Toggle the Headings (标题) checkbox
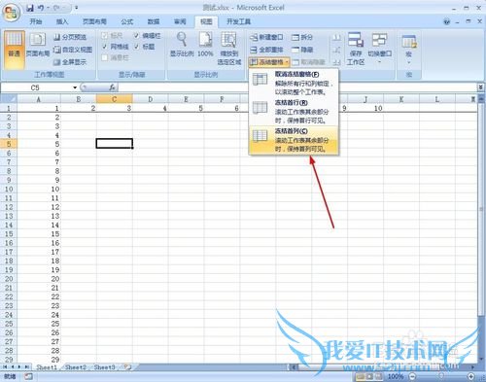This screenshot has height=382, width=486. pyautogui.click(x=136, y=47)
